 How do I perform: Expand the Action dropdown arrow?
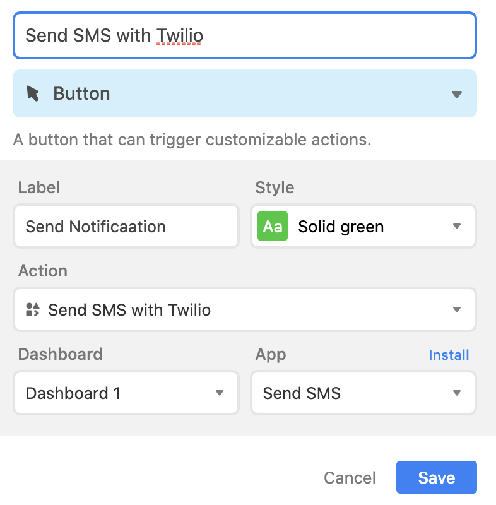coord(457,309)
